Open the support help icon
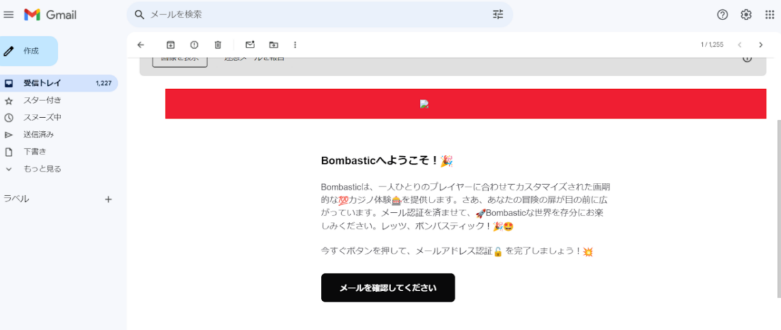The width and height of the screenshot is (781, 330). [x=722, y=14]
